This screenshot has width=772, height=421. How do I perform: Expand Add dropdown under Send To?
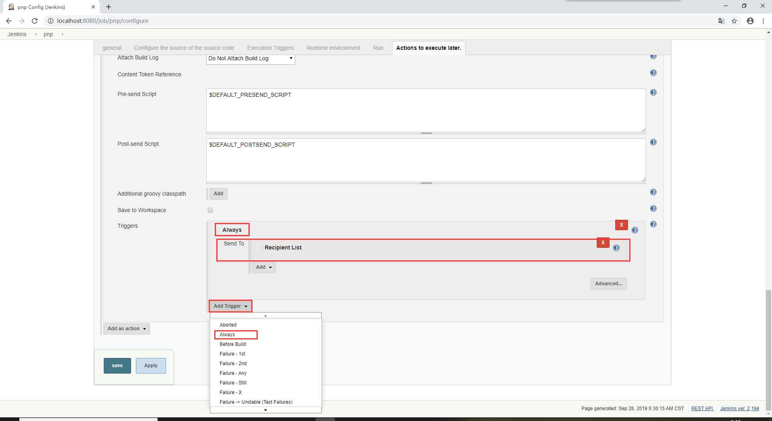tap(264, 267)
